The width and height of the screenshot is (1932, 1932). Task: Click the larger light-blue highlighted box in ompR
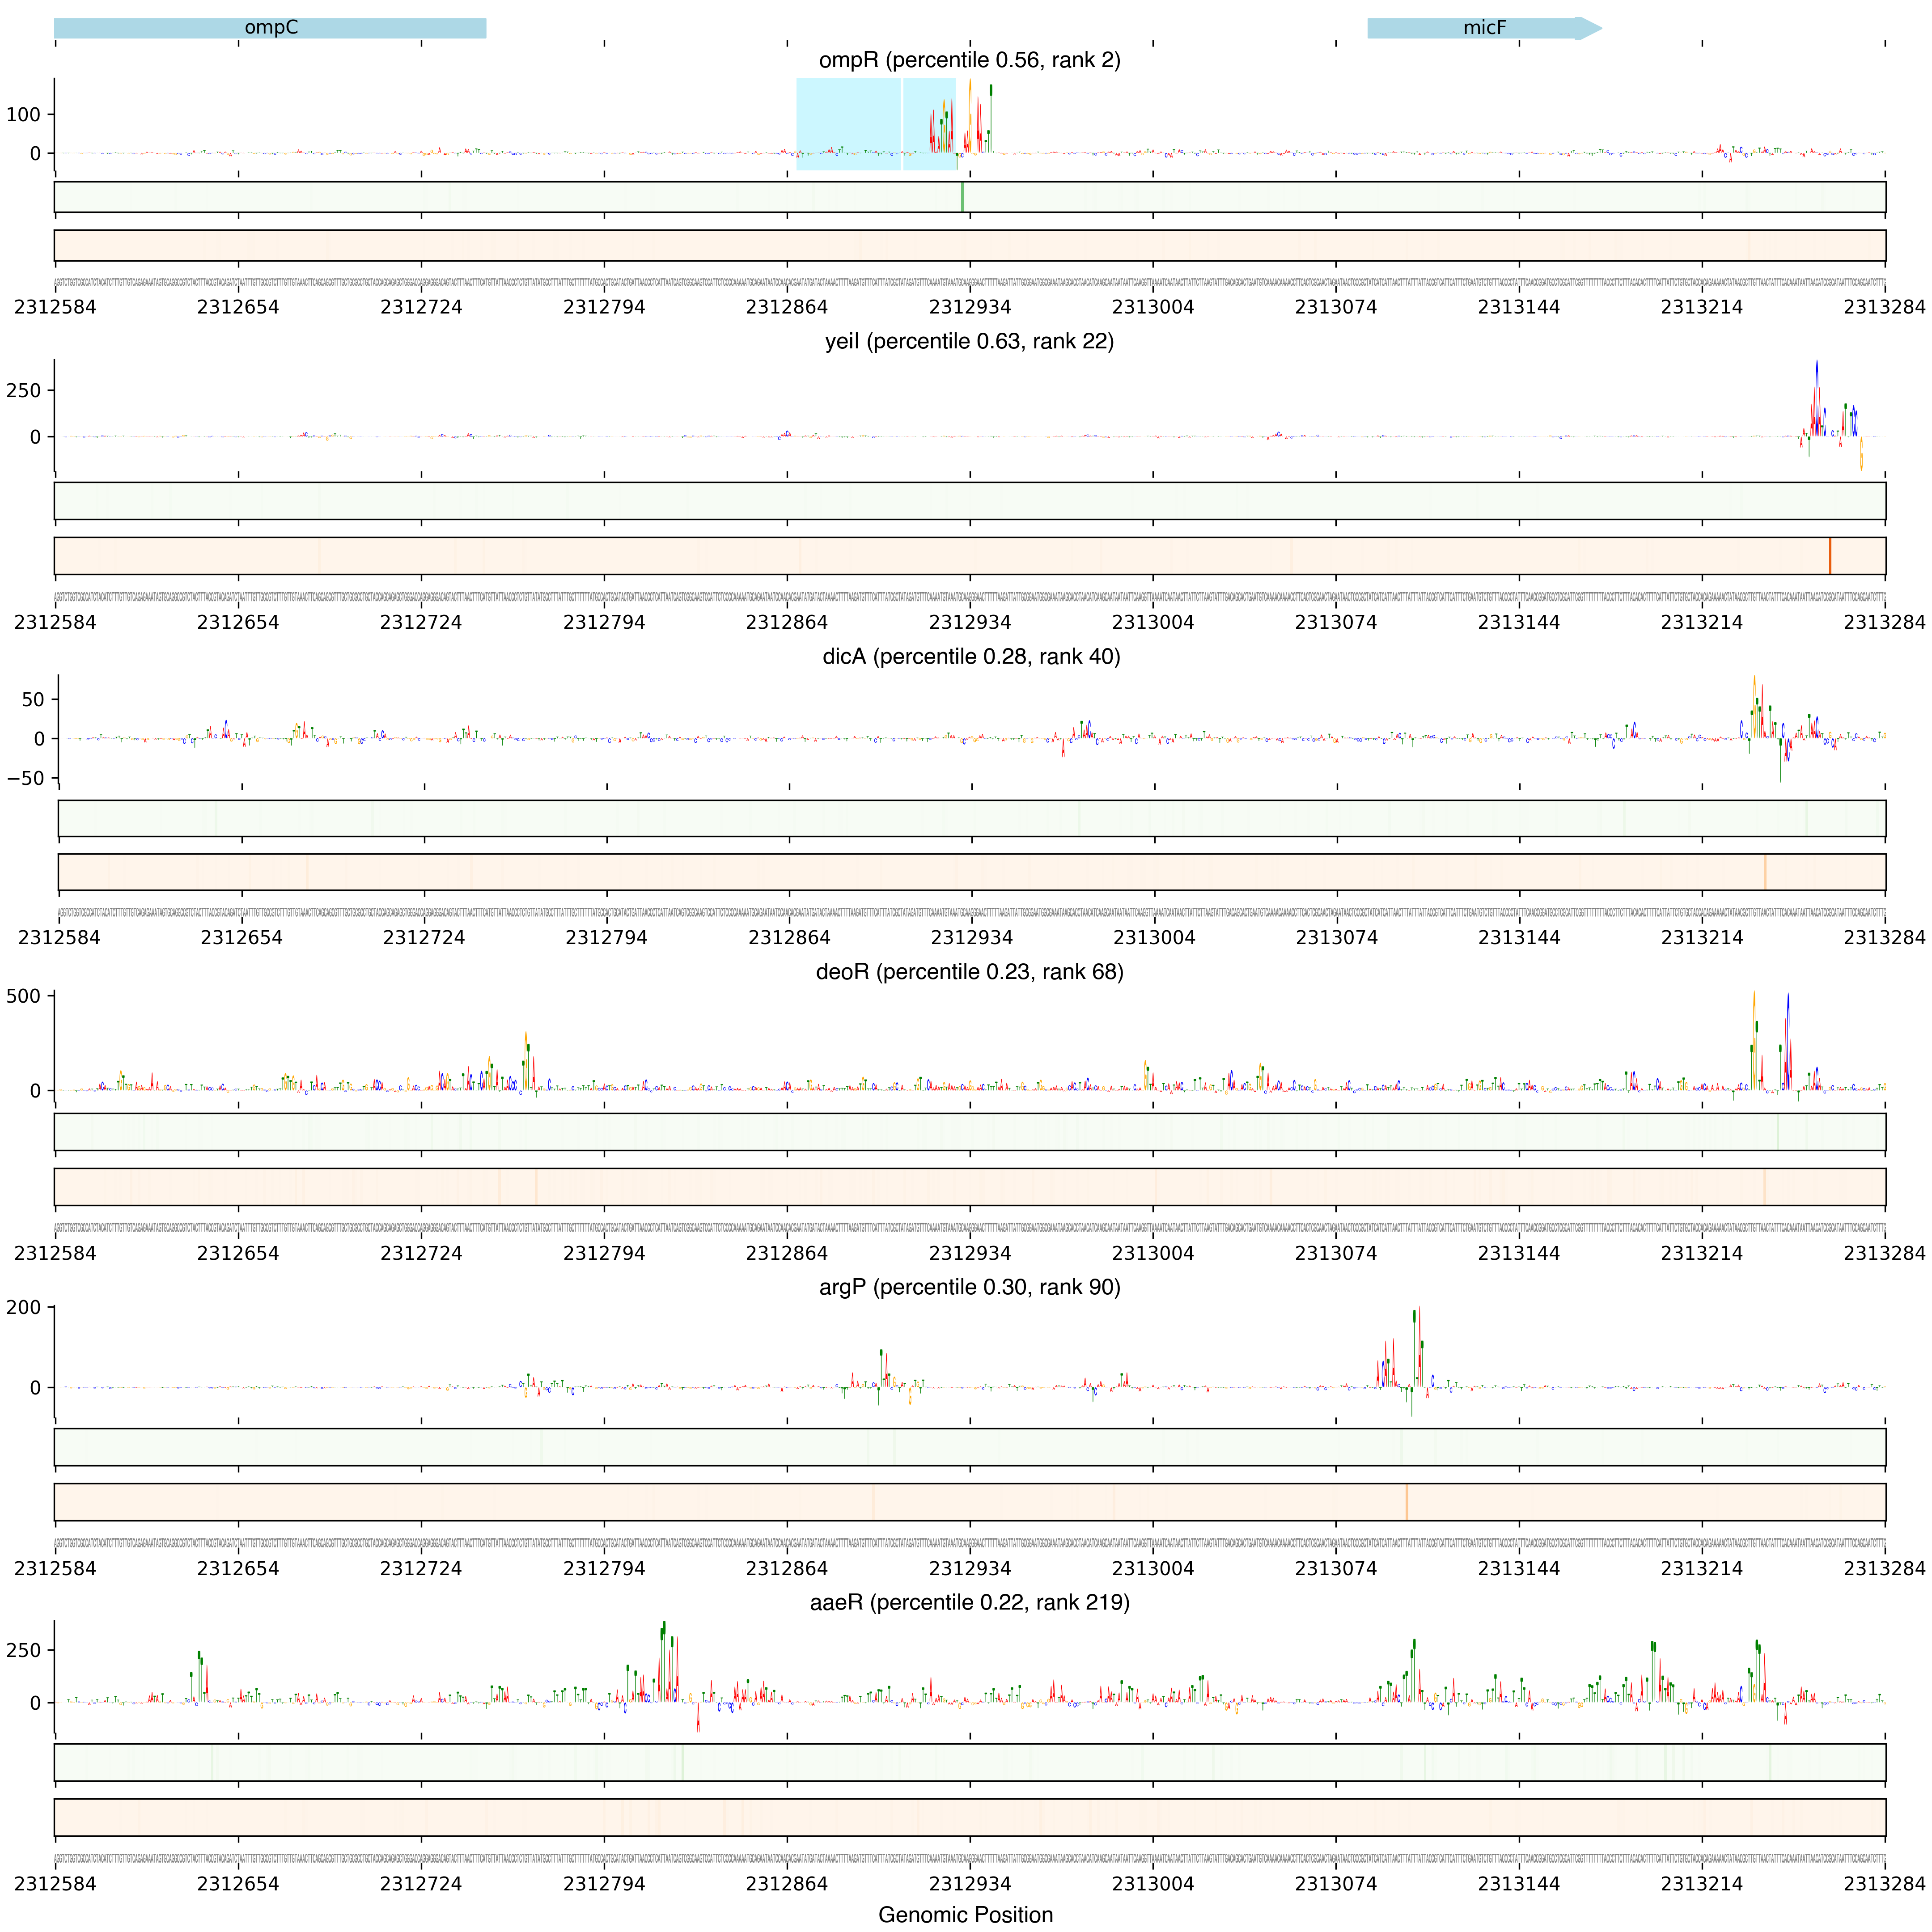848,124
